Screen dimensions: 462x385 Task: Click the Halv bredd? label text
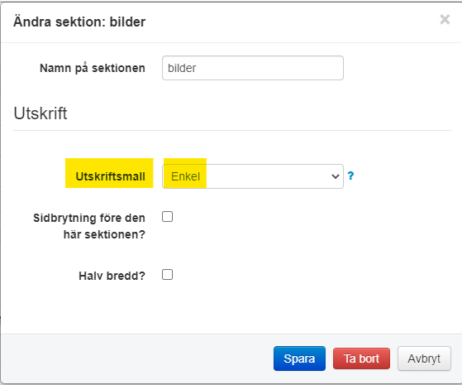pyautogui.click(x=112, y=276)
